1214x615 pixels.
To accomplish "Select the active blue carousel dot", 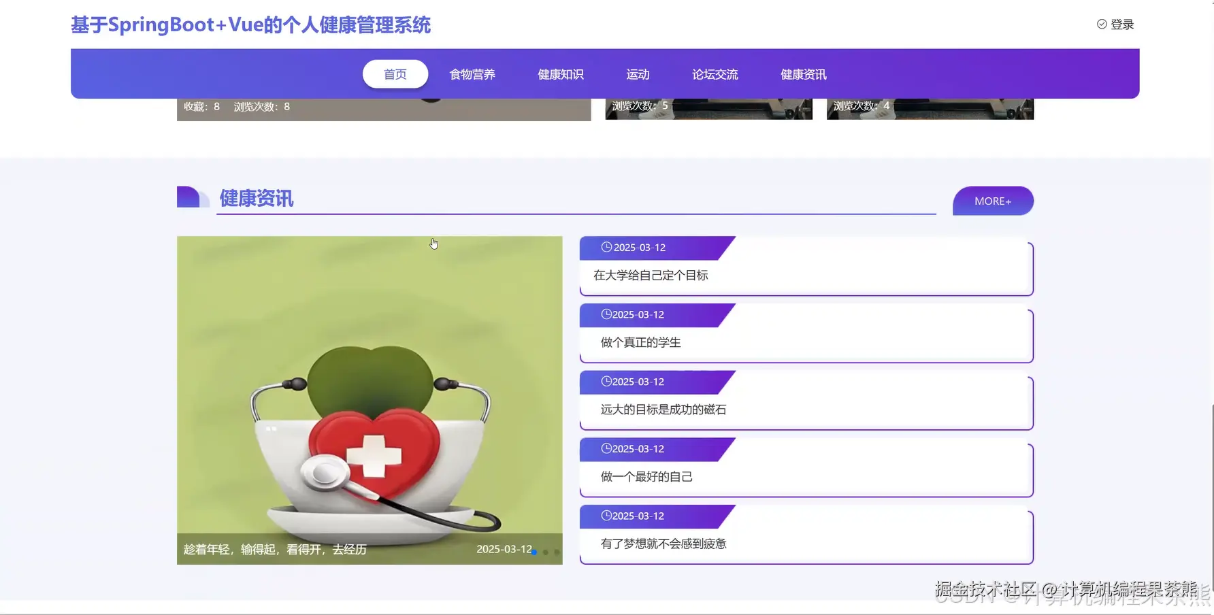I will point(536,552).
